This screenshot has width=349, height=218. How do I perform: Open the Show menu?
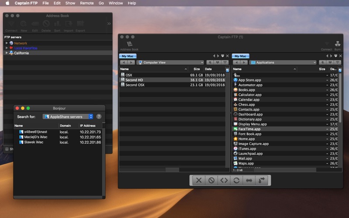[70, 3]
